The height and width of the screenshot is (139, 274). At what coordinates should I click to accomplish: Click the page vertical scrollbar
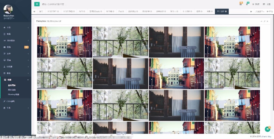point(273,63)
